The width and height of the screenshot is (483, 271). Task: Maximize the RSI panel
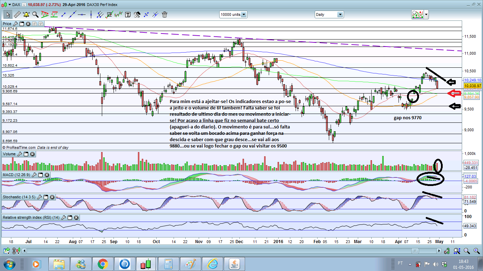point(70,218)
